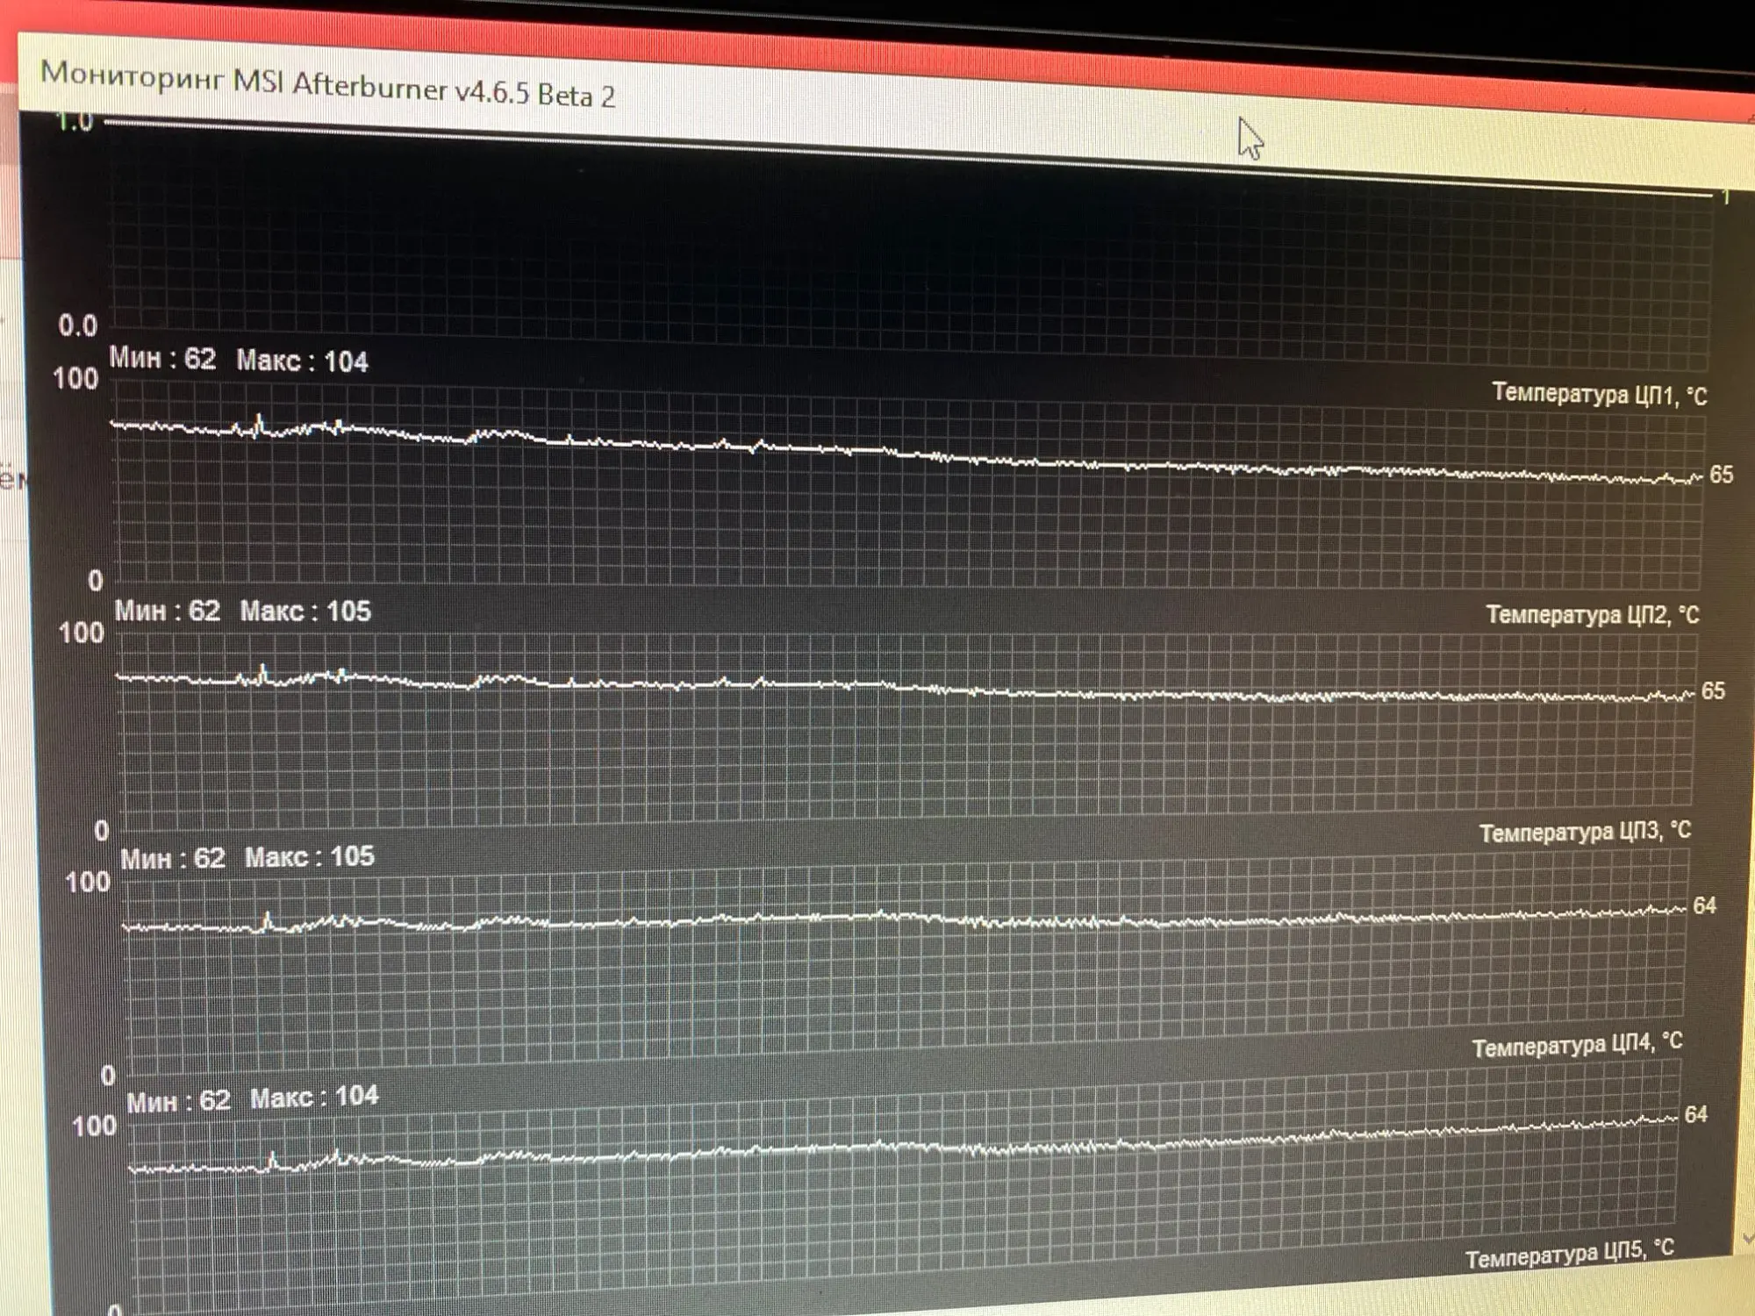Click current value 64 on ЦП3 graph
The height and width of the screenshot is (1316, 1755).
point(1704,905)
